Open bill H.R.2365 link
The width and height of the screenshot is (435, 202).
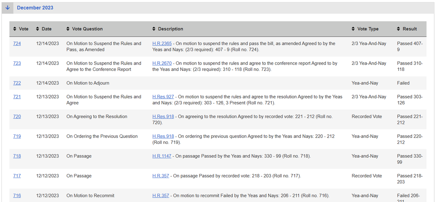point(162,43)
